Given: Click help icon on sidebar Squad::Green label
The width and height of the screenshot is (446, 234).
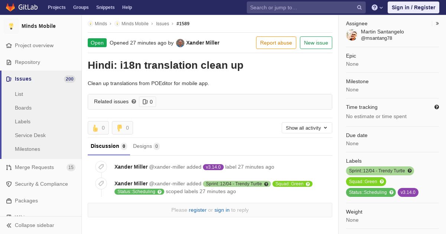Looking at the screenshot, I should click(382, 182).
